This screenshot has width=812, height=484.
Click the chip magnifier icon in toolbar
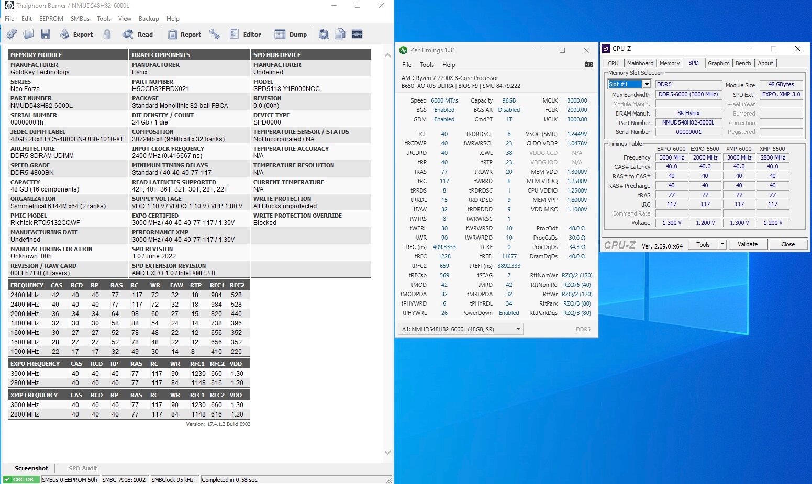pos(324,35)
